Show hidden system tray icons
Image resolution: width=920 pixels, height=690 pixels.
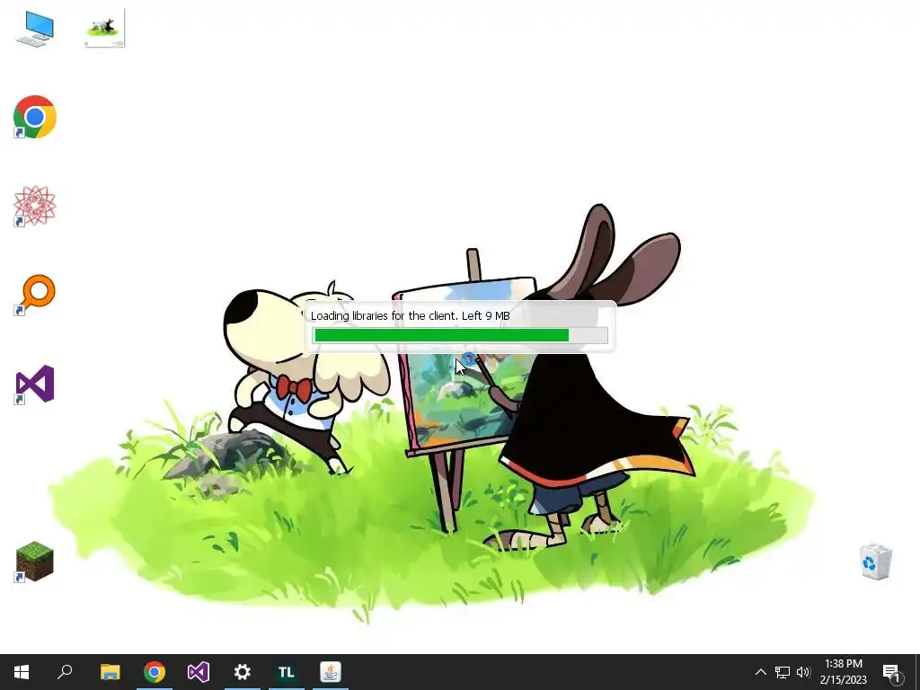tap(760, 672)
